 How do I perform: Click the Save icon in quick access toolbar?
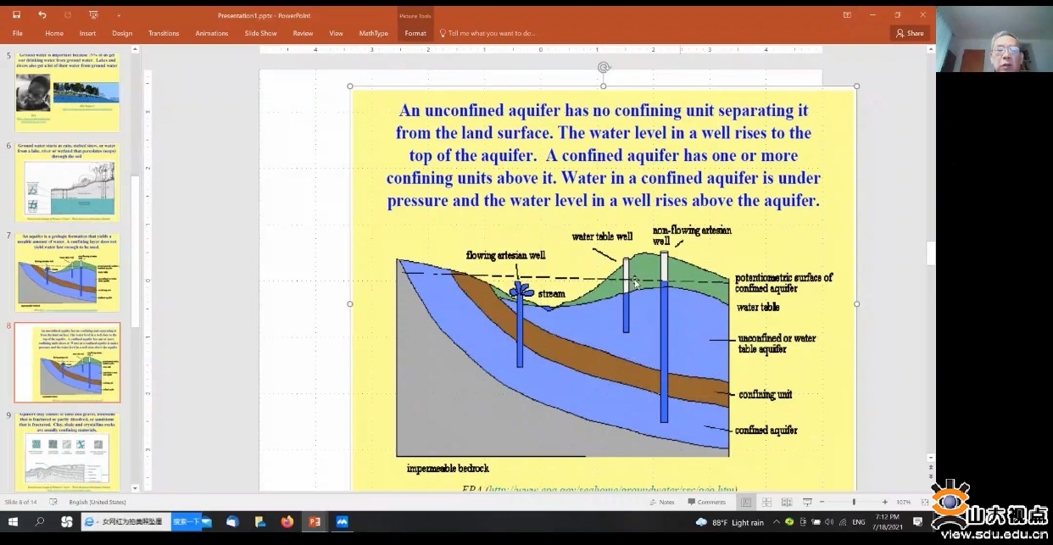pyautogui.click(x=16, y=15)
